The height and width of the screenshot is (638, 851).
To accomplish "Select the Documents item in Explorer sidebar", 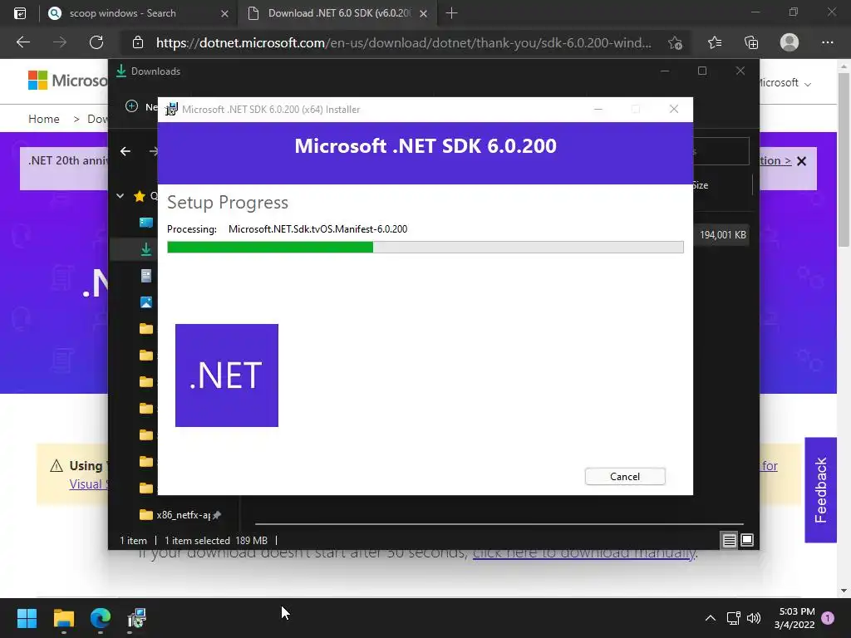I will (x=146, y=276).
